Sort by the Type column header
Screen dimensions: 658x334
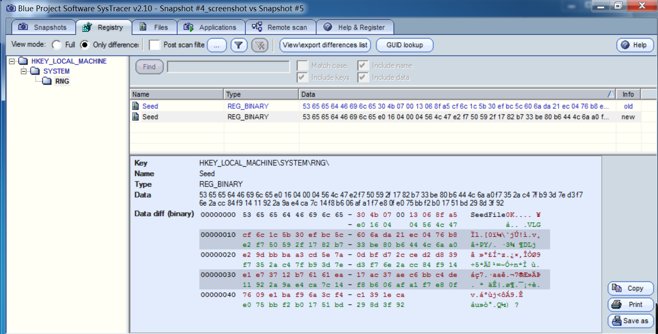[261, 94]
